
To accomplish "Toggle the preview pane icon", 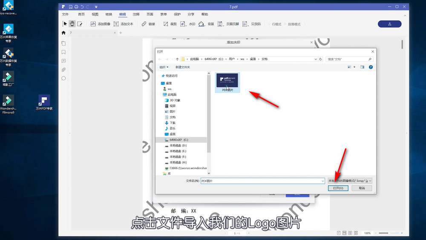I will coord(362,67).
